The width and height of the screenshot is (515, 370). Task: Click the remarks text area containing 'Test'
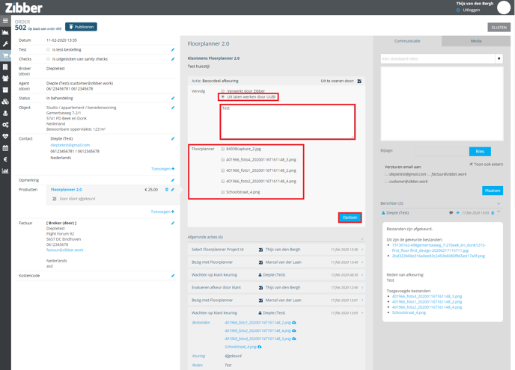(x=287, y=121)
